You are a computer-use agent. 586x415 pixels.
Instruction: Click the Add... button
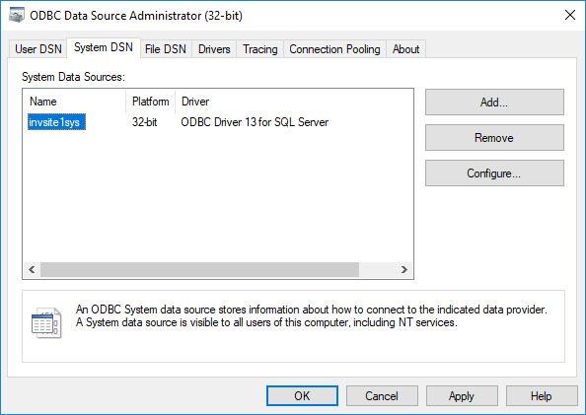[x=494, y=102]
